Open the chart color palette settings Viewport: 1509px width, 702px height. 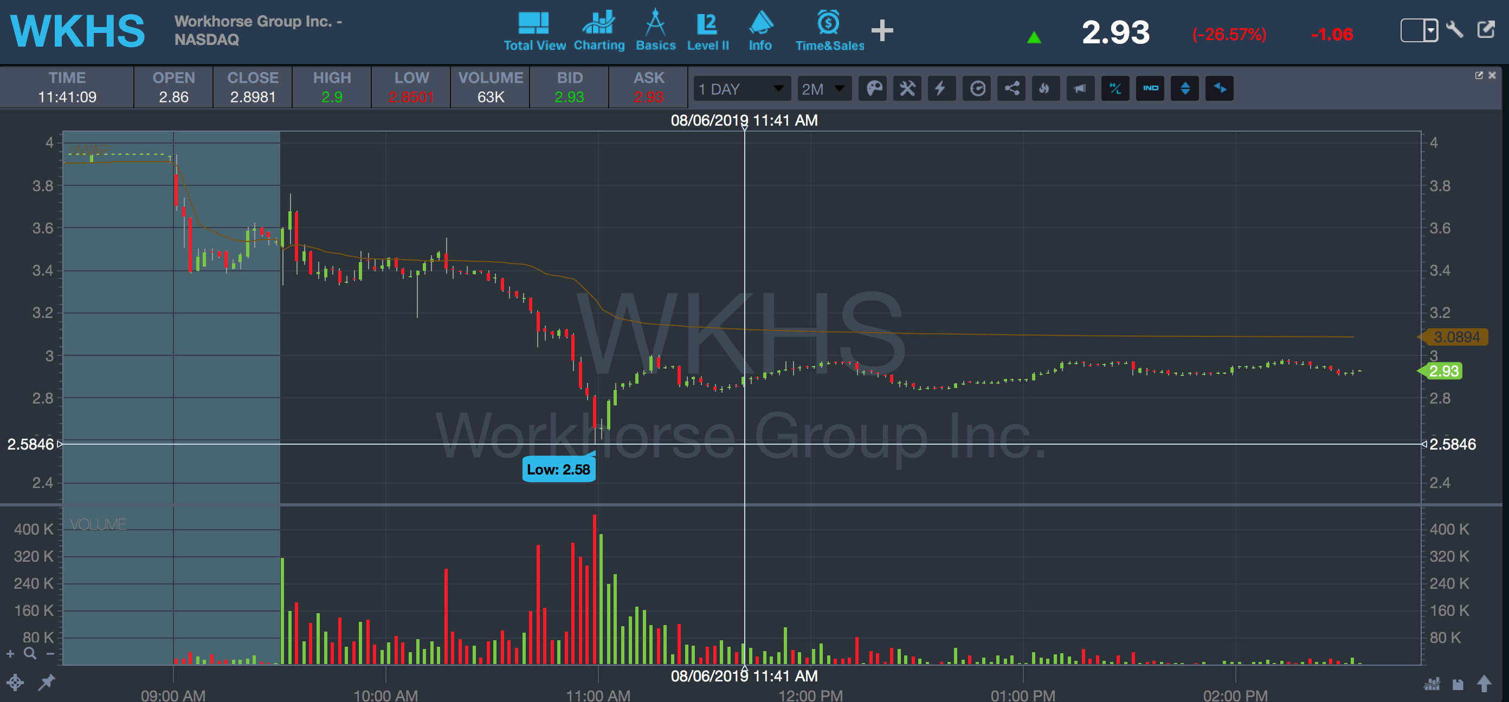click(873, 89)
